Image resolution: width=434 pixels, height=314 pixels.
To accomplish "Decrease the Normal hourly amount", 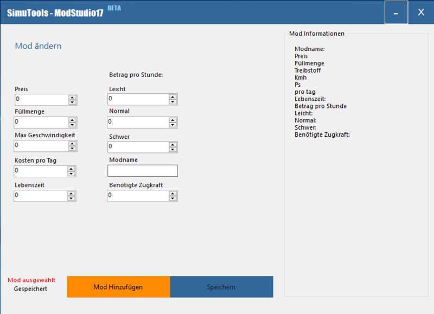I will (173, 125).
